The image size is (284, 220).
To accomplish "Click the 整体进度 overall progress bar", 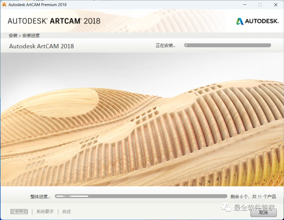I will (141, 196).
